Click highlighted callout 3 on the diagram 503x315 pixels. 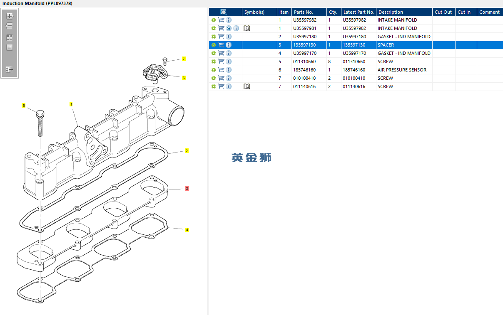pyautogui.click(x=187, y=189)
